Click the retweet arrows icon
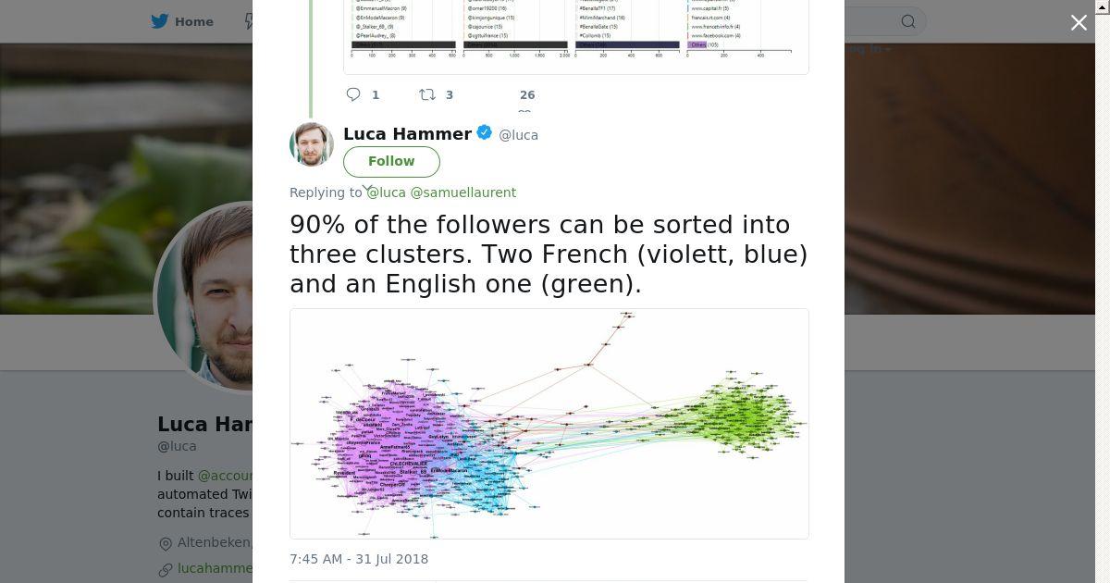Image resolution: width=1110 pixels, height=583 pixels. pyautogui.click(x=426, y=94)
